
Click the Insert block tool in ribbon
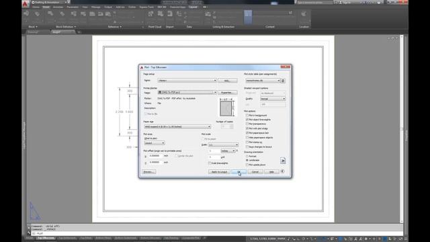[x=26, y=13]
